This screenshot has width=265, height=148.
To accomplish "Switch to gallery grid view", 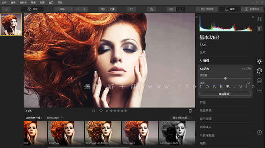I will tap(171, 9).
